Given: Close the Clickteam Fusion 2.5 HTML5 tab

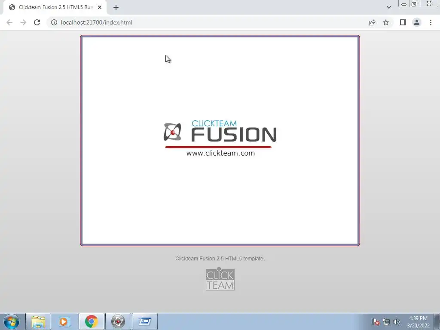Looking at the screenshot, I should [100, 7].
